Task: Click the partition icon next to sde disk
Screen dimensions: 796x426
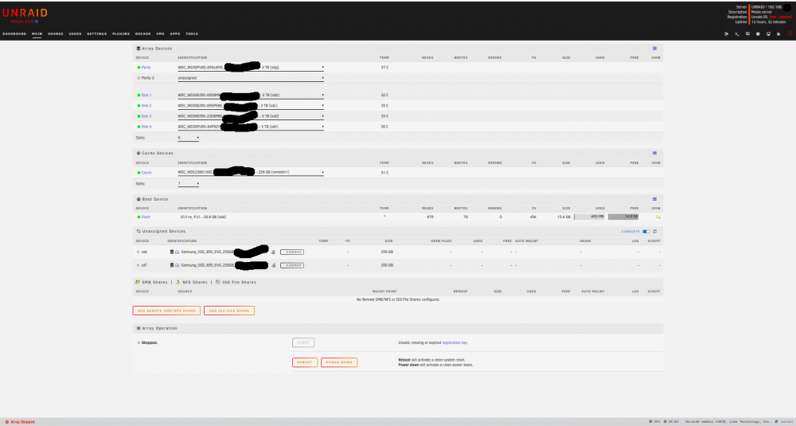Action: click(178, 252)
